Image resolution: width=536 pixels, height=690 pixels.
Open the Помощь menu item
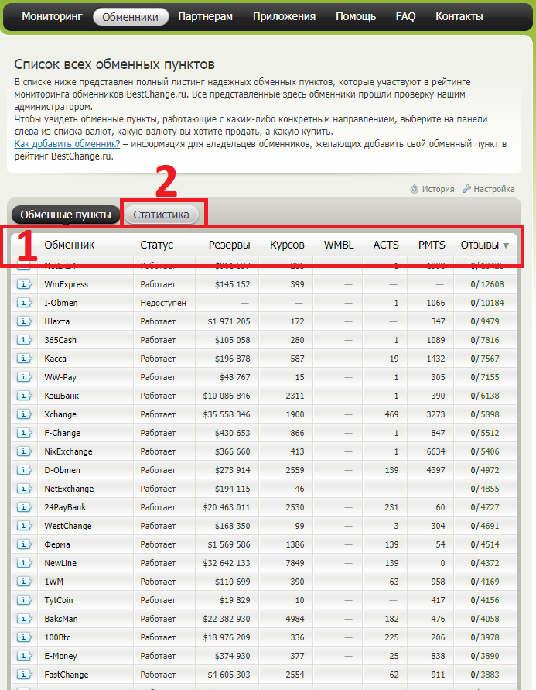356,17
